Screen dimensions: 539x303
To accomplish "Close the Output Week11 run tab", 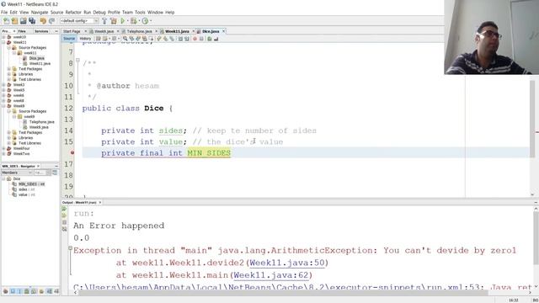I will (100, 203).
